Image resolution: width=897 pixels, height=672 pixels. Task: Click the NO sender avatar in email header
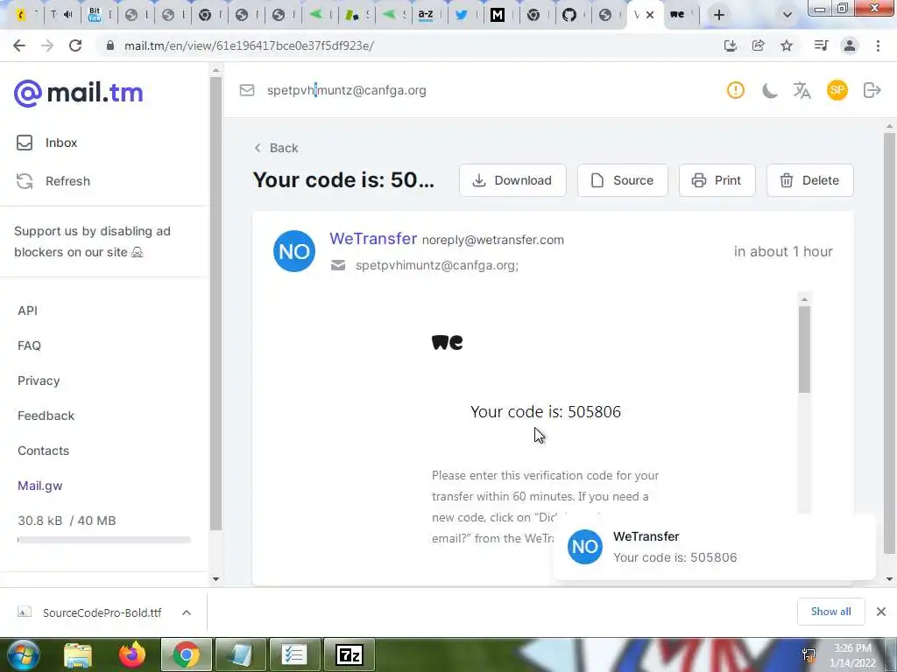(x=294, y=251)
